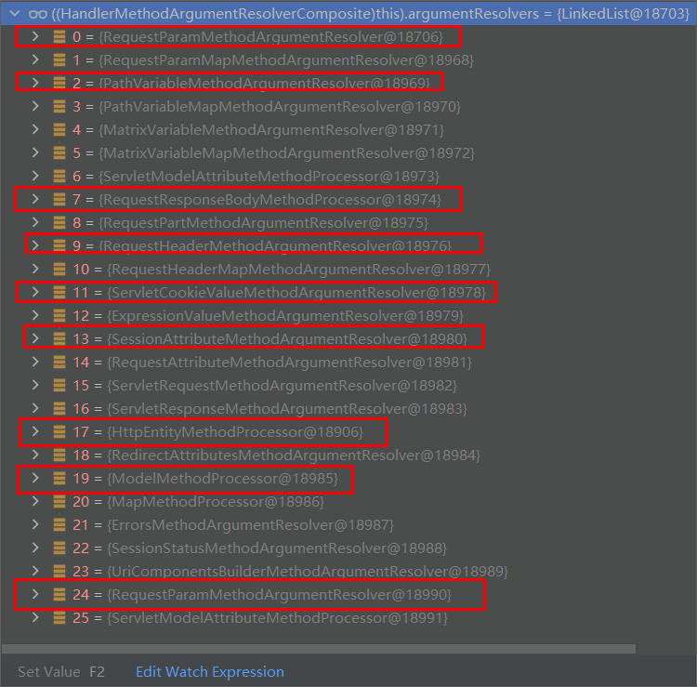Select the ExpressionValueMethodArgumentResolver@18979 row text
The height and width of the screenshot is (687, 697).
[285, 316]
